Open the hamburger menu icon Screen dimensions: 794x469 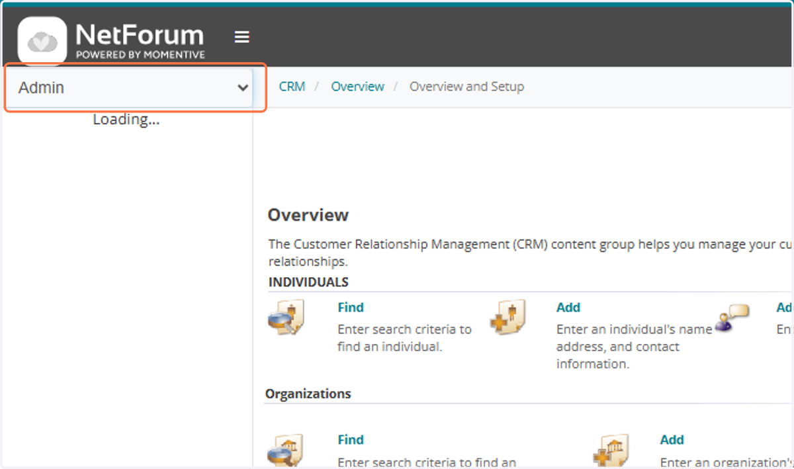tap(242, 37)
